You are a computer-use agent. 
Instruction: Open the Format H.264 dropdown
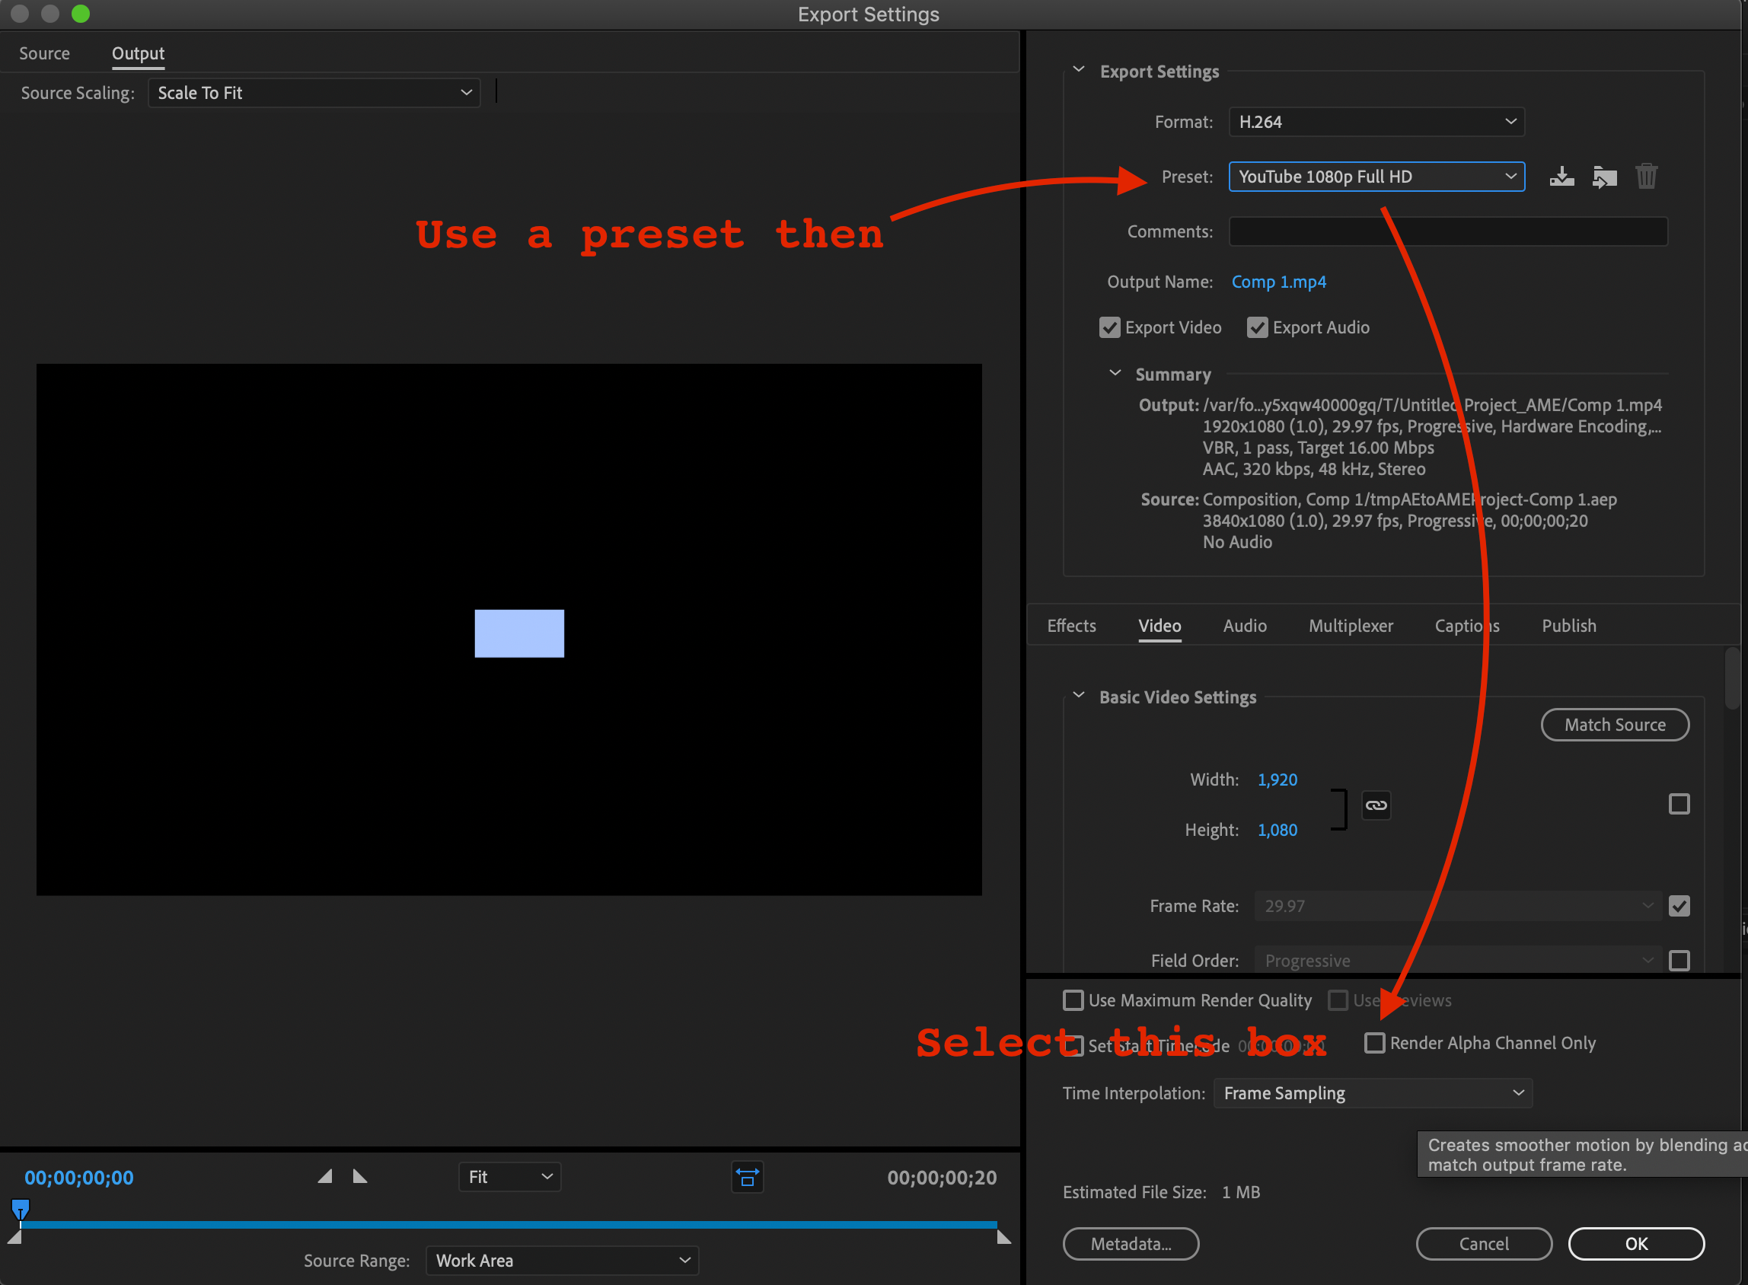coord(1376,122)
